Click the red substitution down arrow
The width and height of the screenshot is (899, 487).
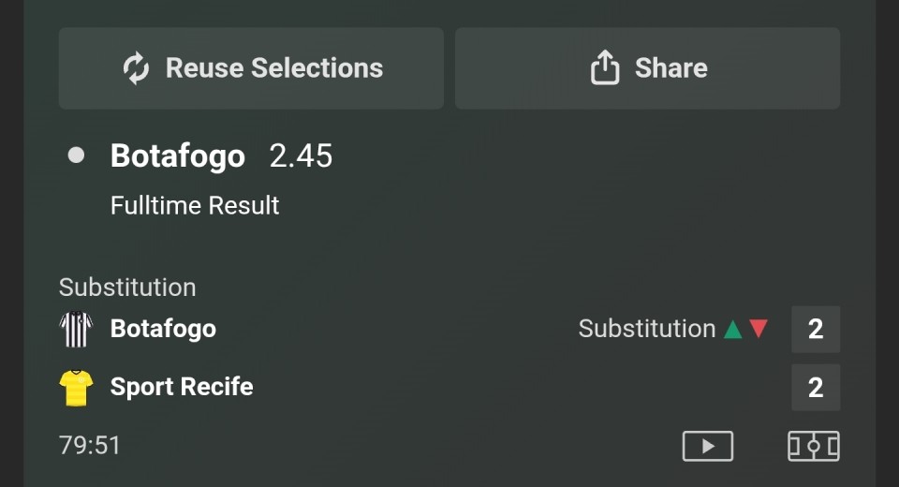click(x=759, y=329)
